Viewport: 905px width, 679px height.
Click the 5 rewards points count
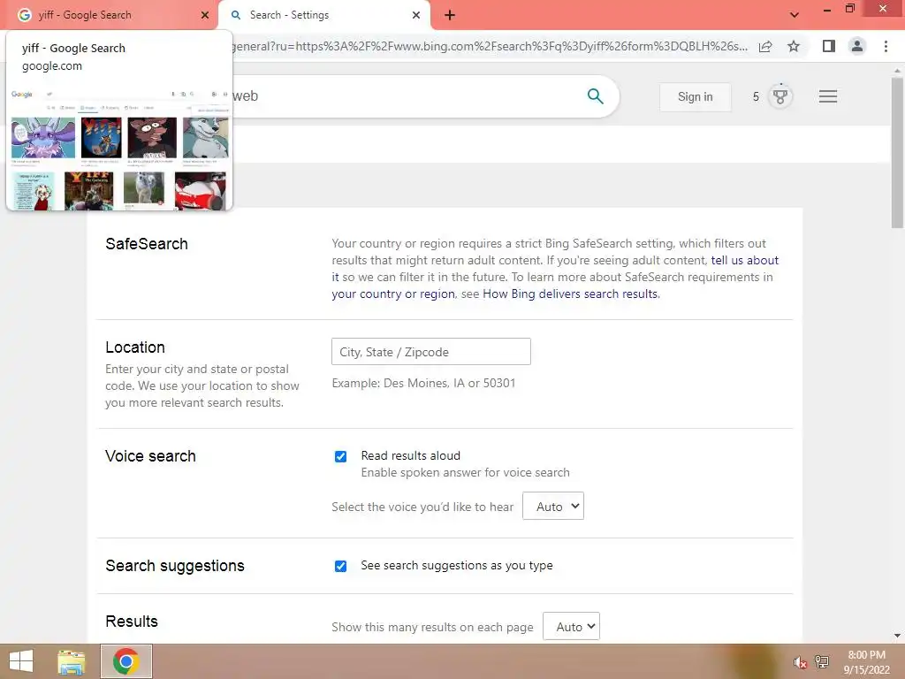[x=756, y=96]
